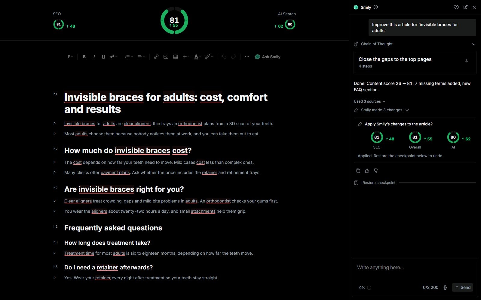Click the SEO score ring in header
Viewport: 481px width, 300px height.
pyautogui.click(x=59, y=24)
